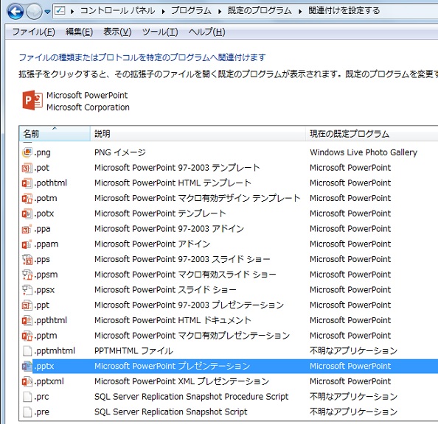Open the 編集(E) menu
This screenshot has width=438, height=424.
(x=79, y=32)
